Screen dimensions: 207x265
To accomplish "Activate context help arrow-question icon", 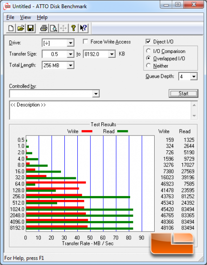I will tap(84, 28).
